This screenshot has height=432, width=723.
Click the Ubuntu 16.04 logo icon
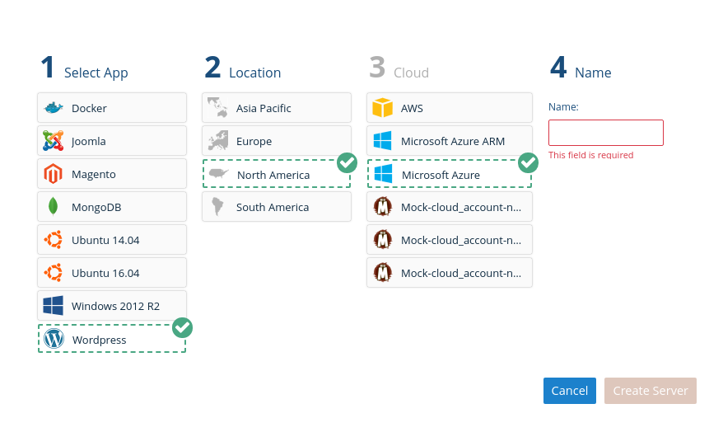tap(53, 273)
